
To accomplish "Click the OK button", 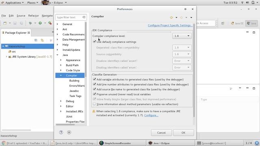I will [x=183, y=133].
